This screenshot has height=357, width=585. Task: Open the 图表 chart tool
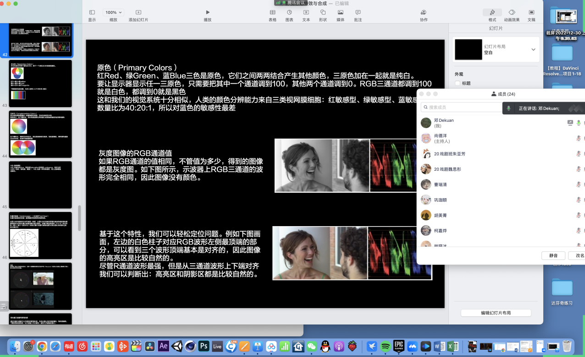point(289,12)
